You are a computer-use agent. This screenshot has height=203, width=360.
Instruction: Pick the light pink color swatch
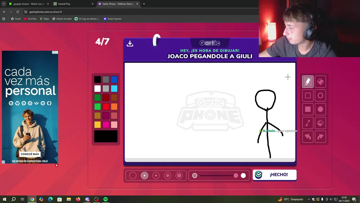(x=114, y=125)
